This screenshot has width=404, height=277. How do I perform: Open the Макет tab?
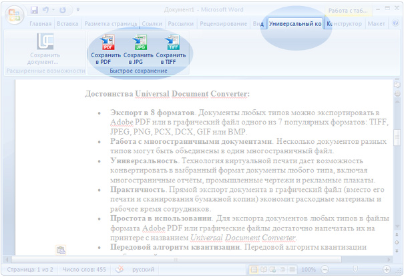(x=376, y=24)
